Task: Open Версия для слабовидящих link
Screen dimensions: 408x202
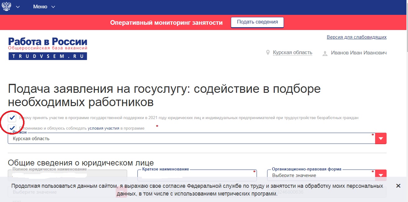Action: tap(356, 37)
